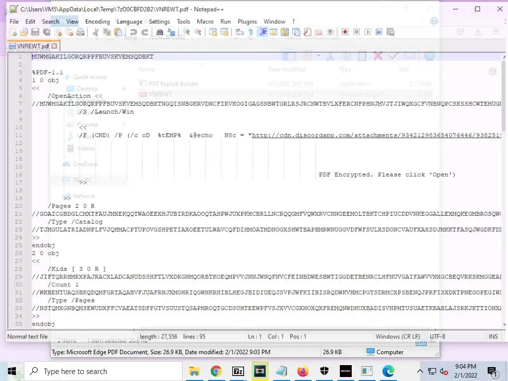This screenshot has height=381, width=508.
Task: Open Microsoft Edge from taskbar
Action: [388, 371]
